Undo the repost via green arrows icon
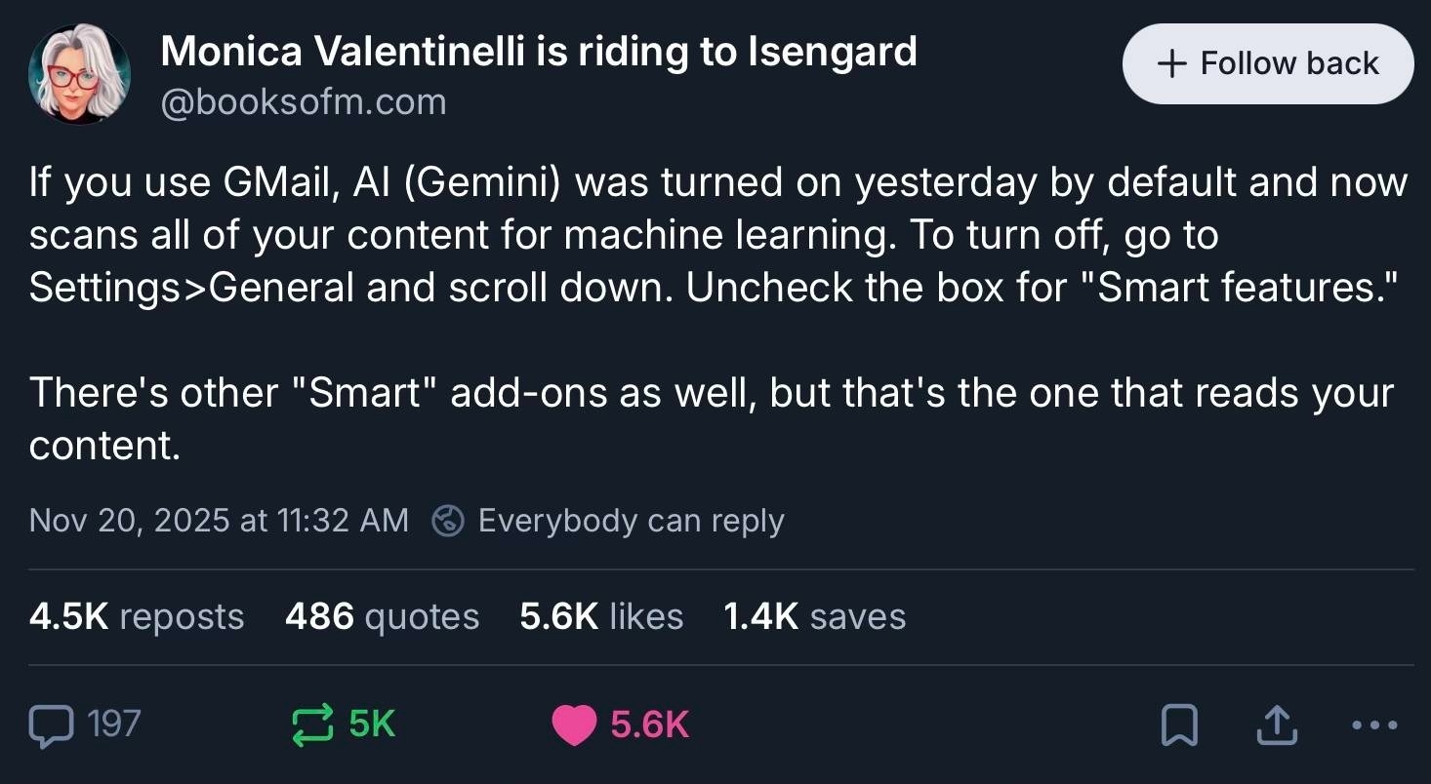Image resolution: width=1431 pixels, height=784 pixels. (x=312, y=725)
